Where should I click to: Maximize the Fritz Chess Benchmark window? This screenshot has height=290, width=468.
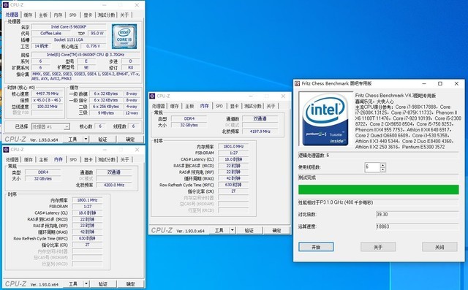pyautogui.click(x=440, y=84)
